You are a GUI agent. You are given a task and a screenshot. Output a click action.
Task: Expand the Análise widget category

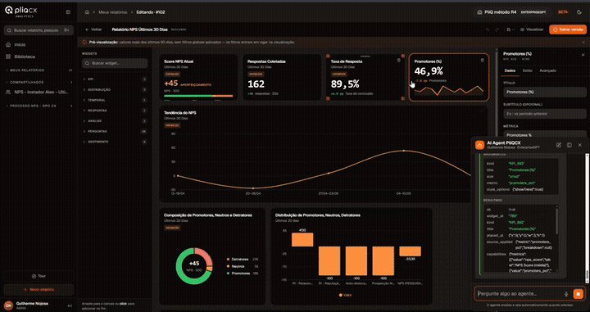tap(115, 121)
